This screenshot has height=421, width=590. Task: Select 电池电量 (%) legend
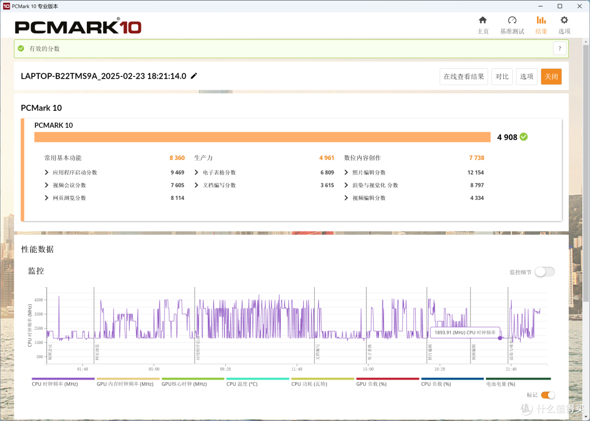(x=518, y=382)
